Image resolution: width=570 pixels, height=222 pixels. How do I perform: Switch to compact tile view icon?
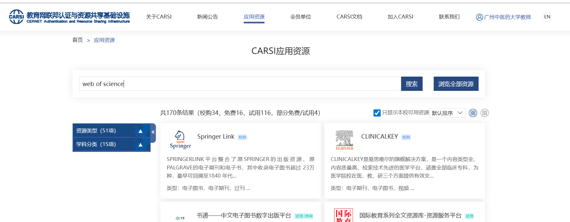(x=485, y=113)
